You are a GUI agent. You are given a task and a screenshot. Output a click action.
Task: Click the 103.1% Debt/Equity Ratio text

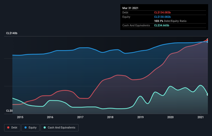pos(170,21)
